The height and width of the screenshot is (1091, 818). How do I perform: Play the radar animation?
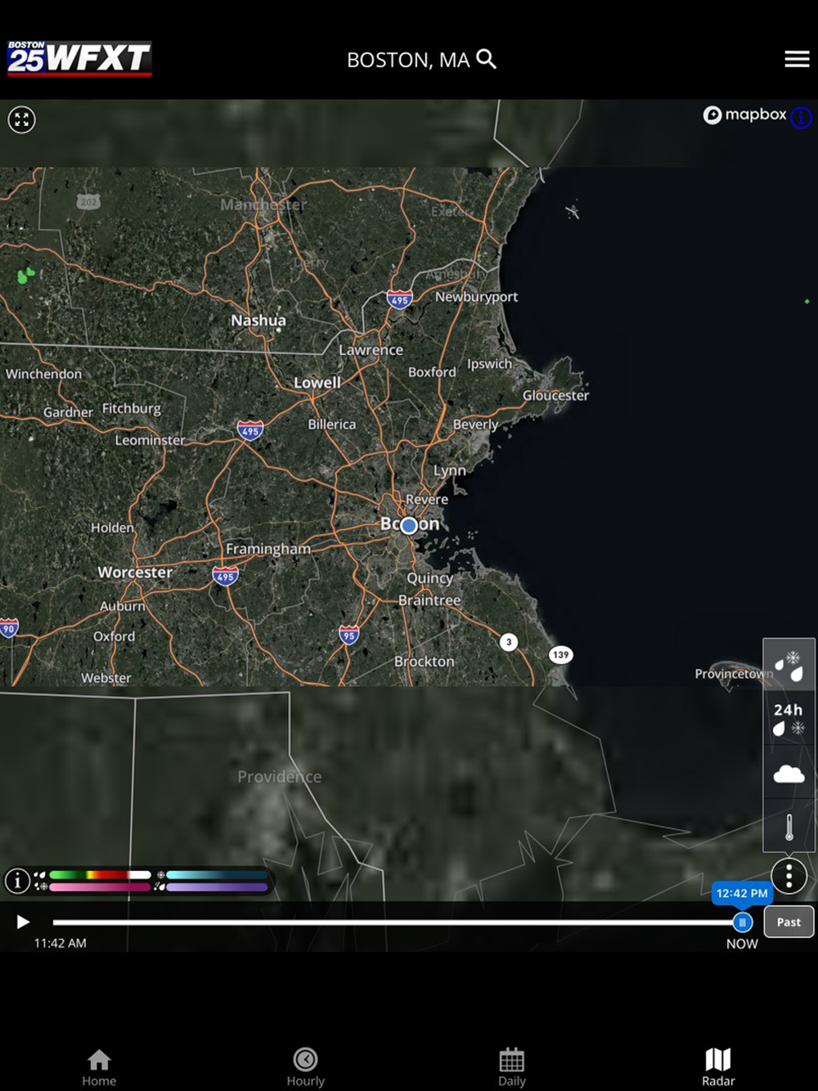pyautogui.click(x=23, y=923)
